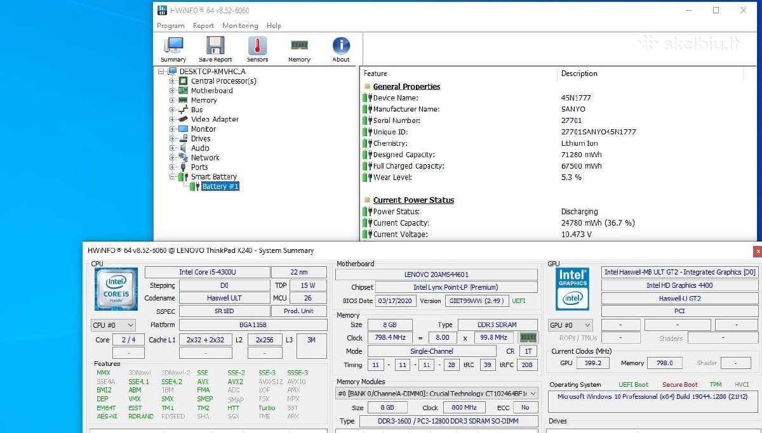
Task: Click the Motherboard tree icon
Action: point(184,91)
